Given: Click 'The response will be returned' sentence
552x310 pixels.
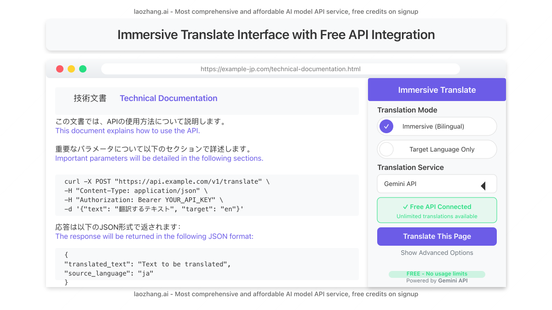Looking at the screenshot, I should tap(155, 237).
